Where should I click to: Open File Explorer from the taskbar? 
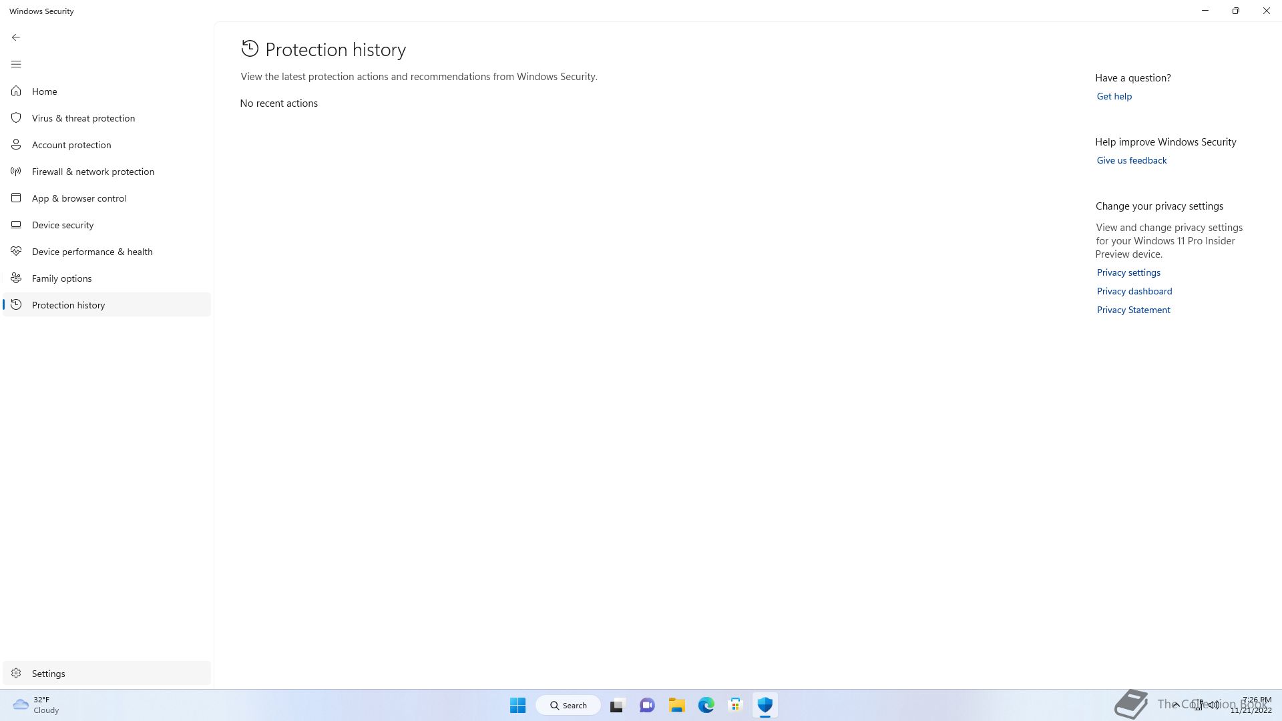coord(676,705)
